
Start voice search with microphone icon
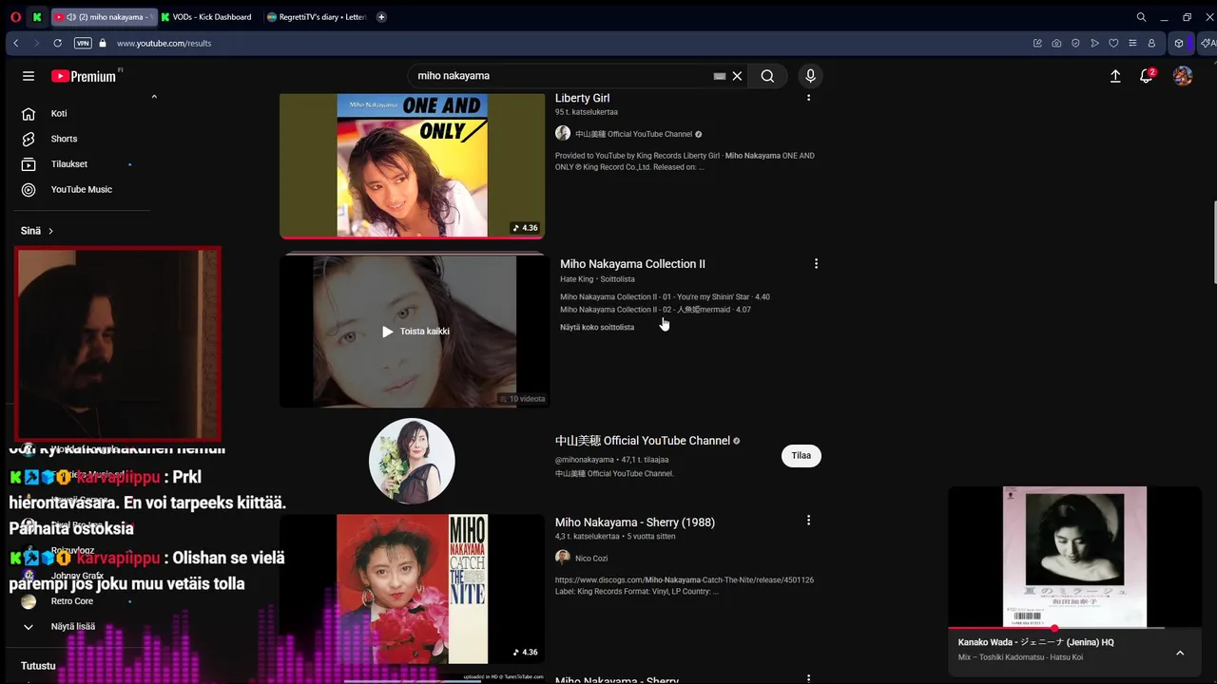810,76
